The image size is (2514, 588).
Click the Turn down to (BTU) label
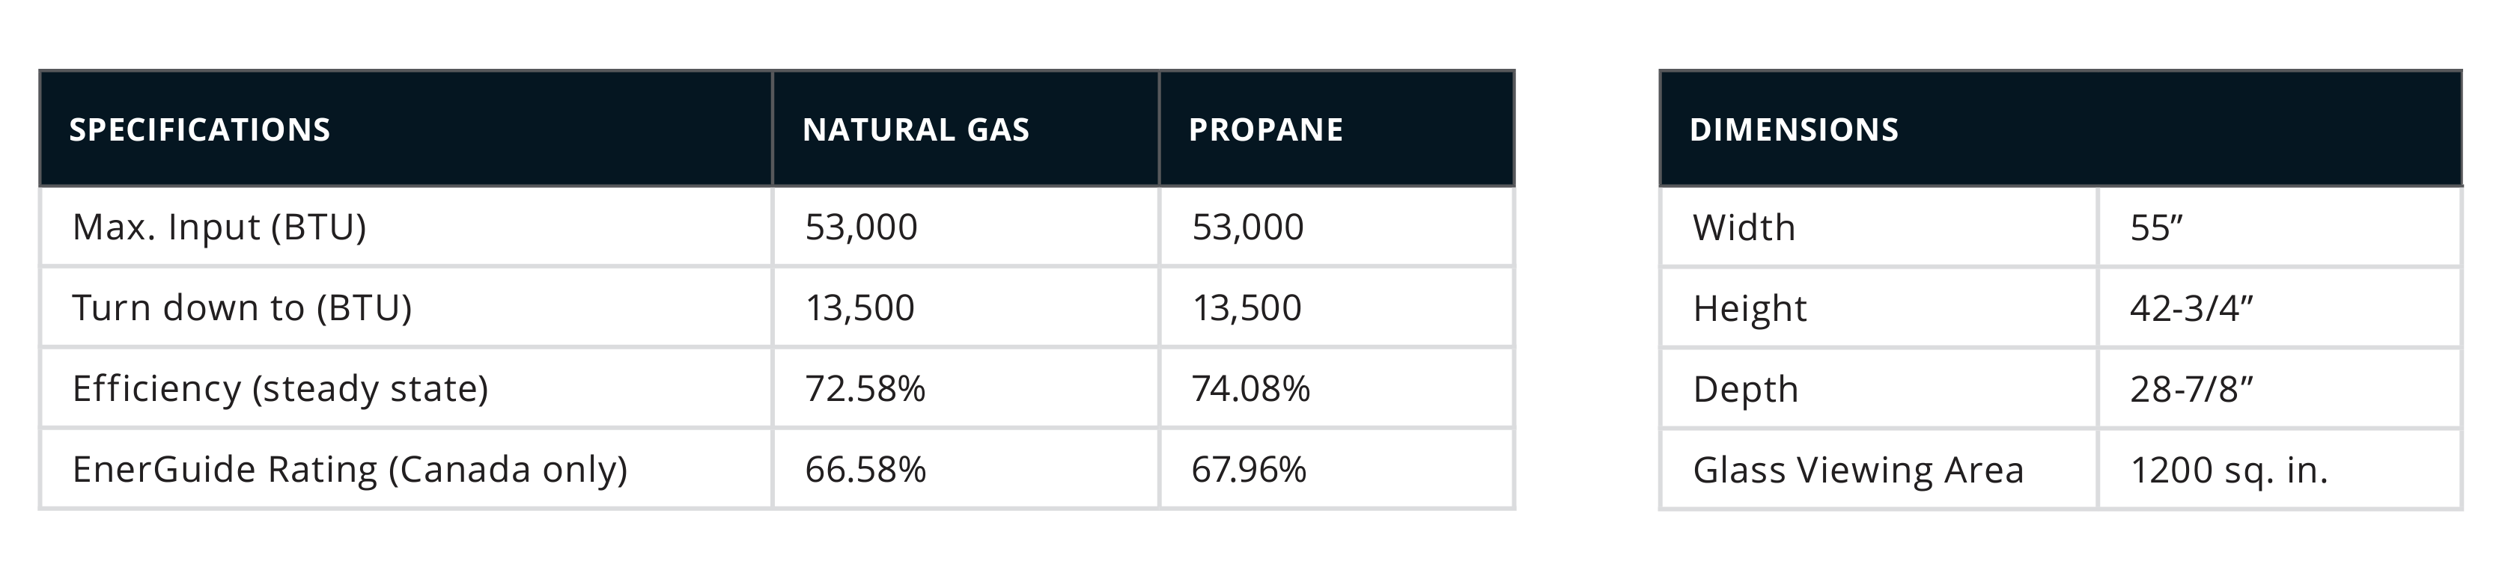coord(242,308)
